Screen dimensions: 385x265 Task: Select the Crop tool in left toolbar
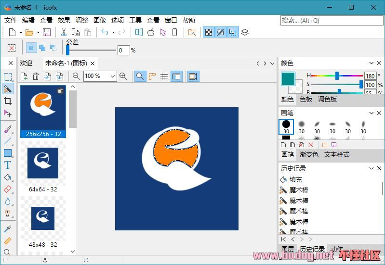(x=8, y=101)
